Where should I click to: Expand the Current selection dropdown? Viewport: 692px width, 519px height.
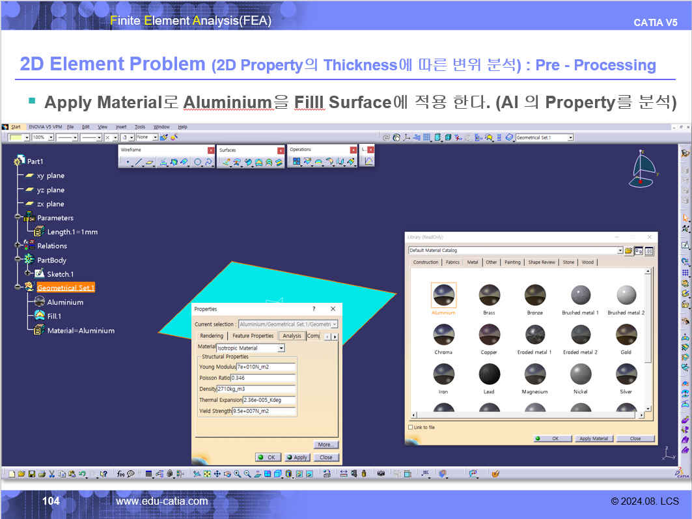click(x=335, y=324)
